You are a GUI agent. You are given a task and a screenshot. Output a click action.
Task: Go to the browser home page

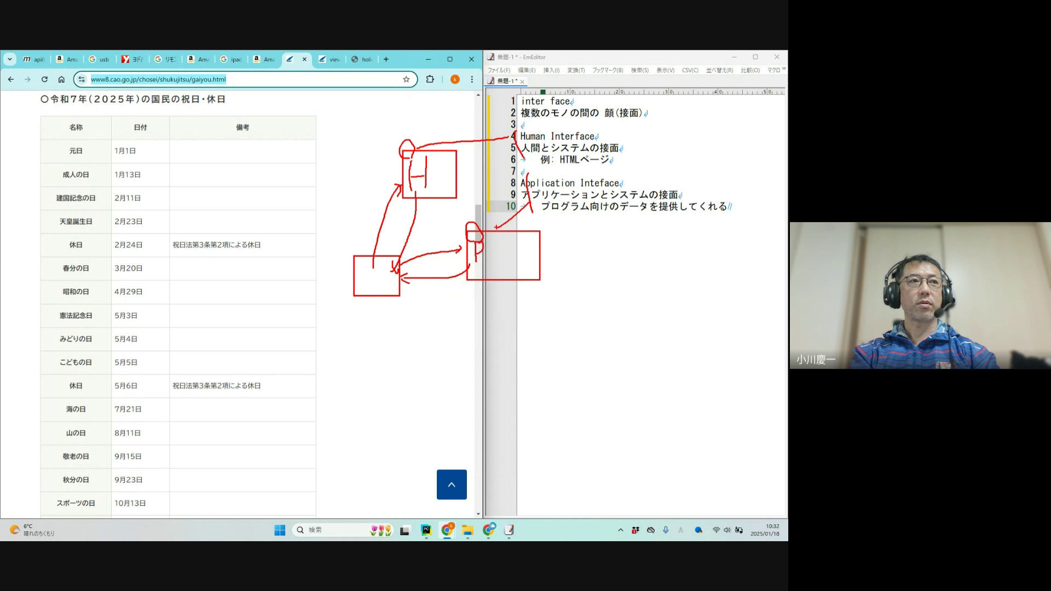pos(61,79)
